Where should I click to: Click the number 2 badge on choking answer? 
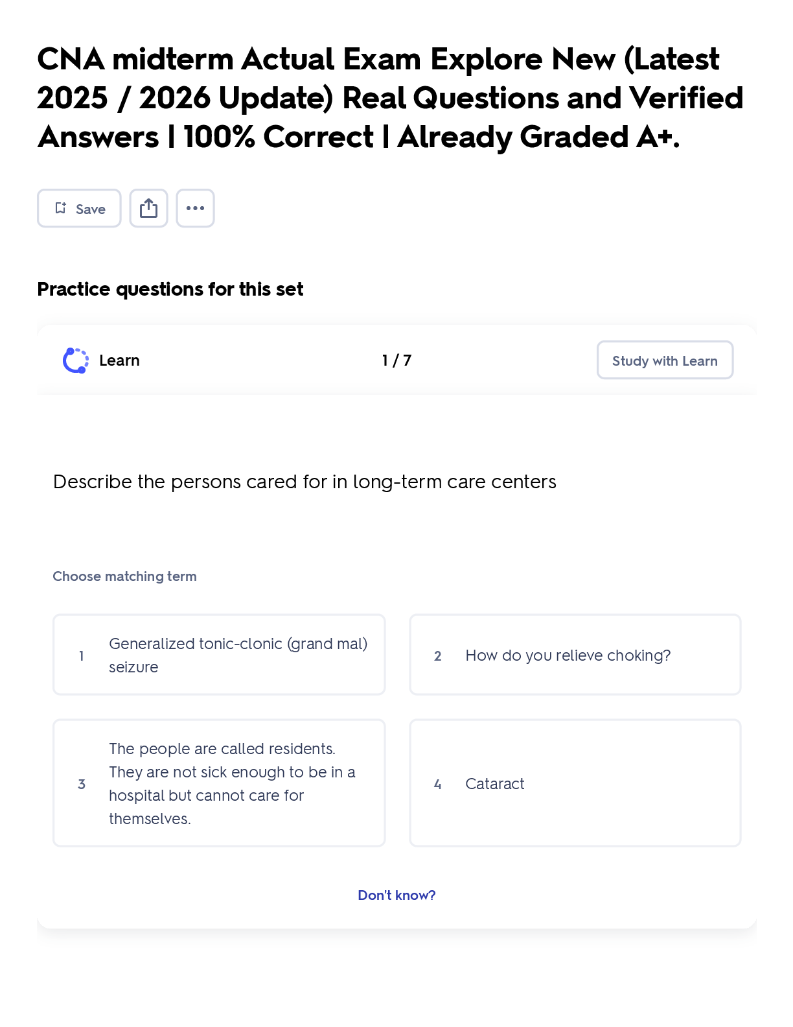pyautogui.click(x=438, y=655)
